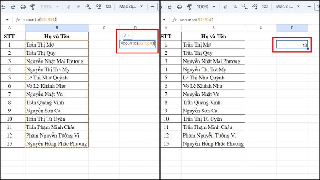320x180 pixels.
Task: Select the Paint format tool in right sheet
Action: pos(189,7)
